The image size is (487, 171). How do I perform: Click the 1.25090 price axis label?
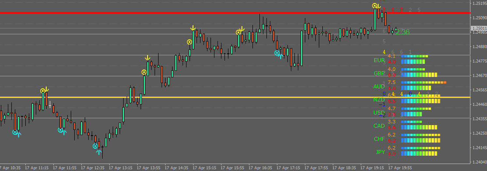[479, 18]
